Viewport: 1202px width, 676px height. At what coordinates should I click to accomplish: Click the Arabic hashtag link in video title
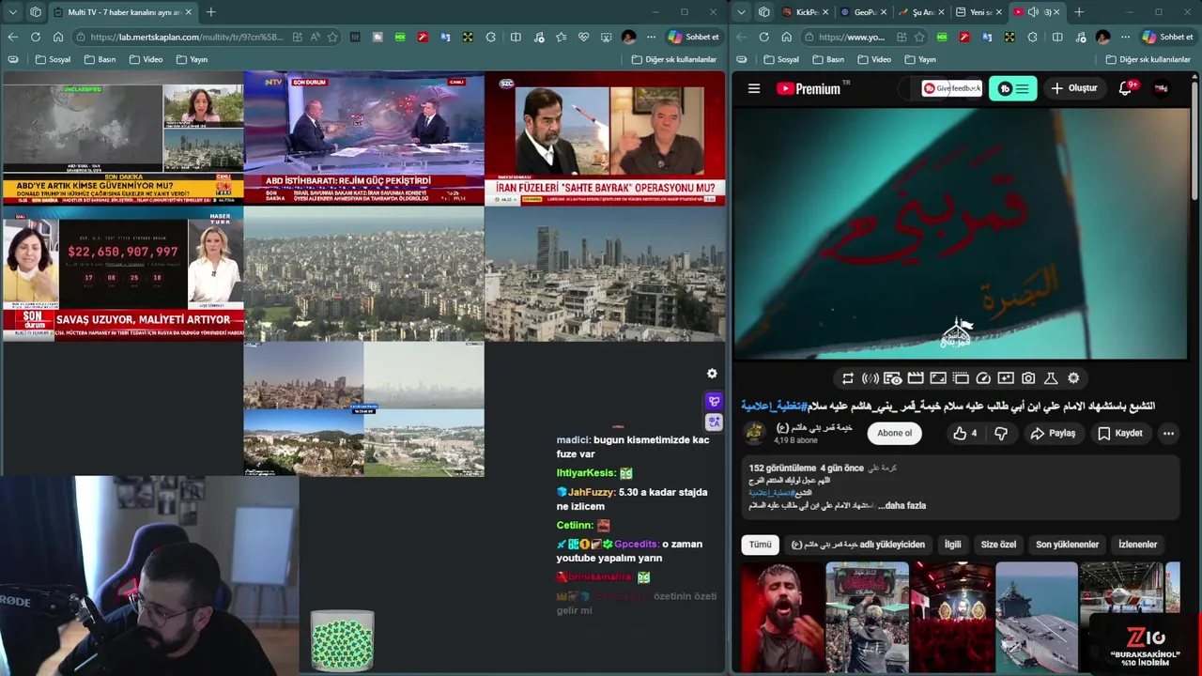(x=774, y=406)
